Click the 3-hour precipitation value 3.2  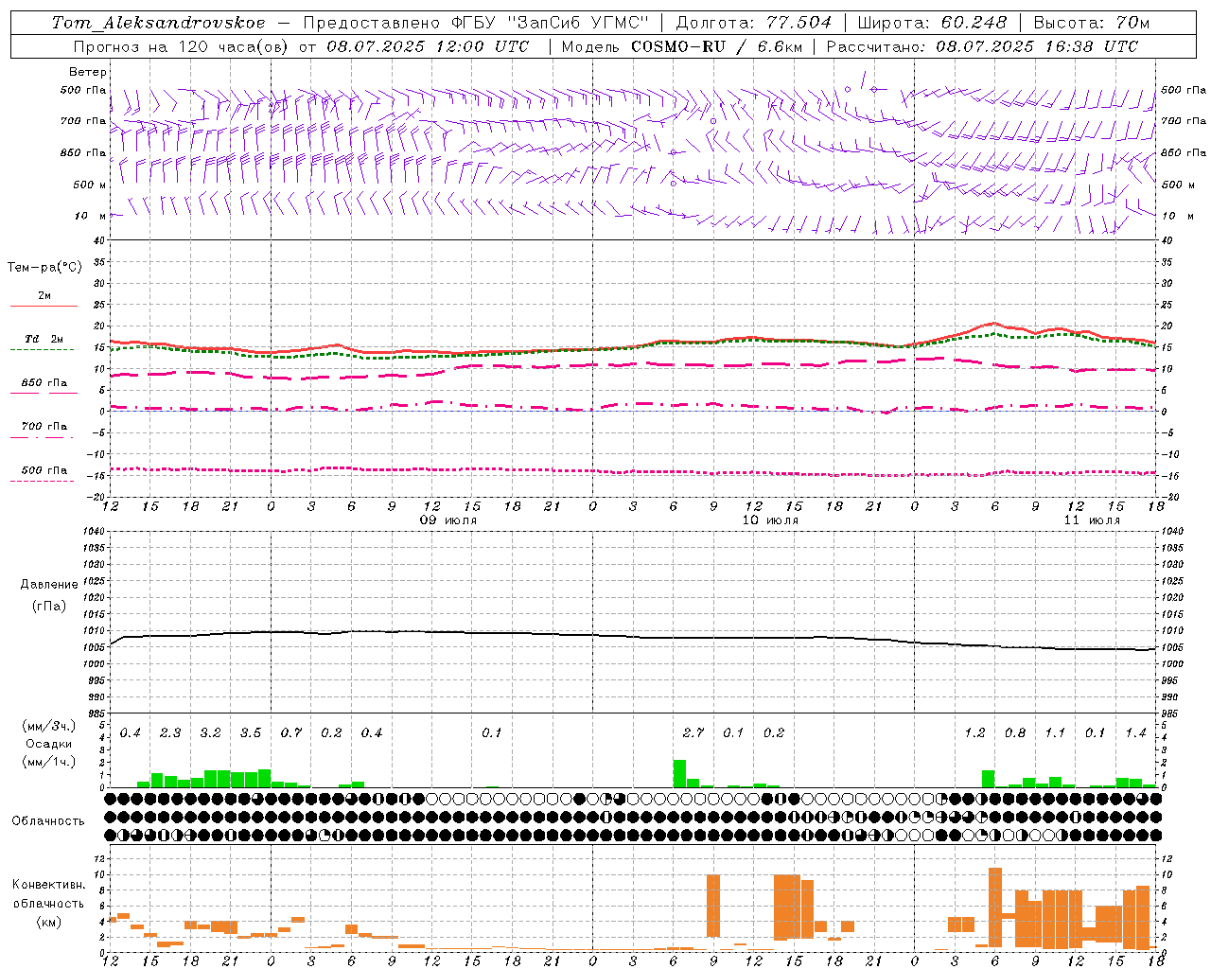(210, 733)
